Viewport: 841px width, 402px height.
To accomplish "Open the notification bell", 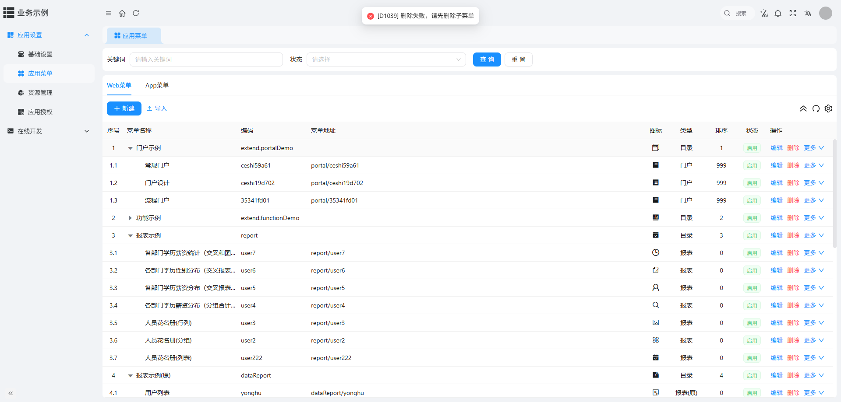I will pos(778,14).
